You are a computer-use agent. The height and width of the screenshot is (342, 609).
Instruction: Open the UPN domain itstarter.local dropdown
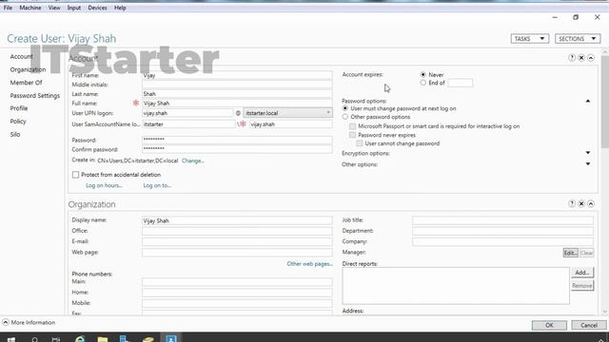point(287,113)
